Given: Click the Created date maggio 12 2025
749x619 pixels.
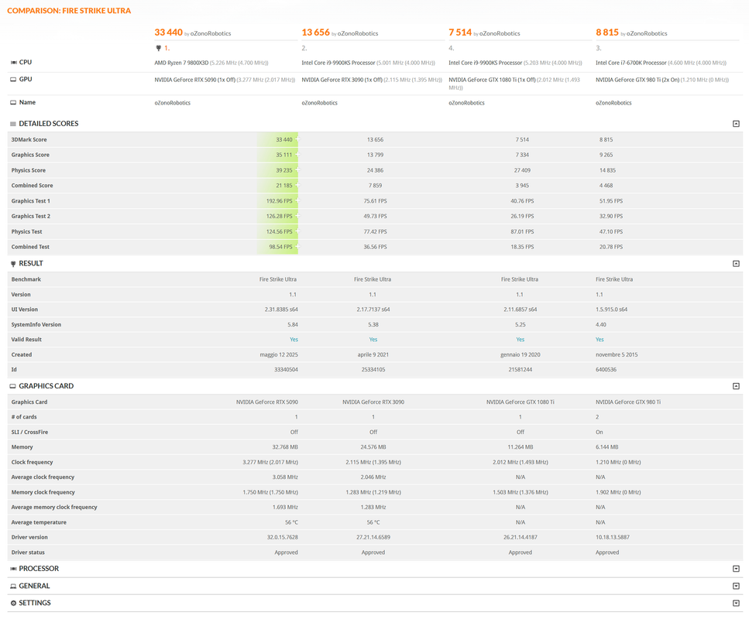Looking at the screenshot, I should (x=279, y=354).
